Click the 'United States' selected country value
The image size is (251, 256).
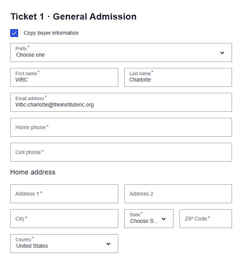[32, 246]
